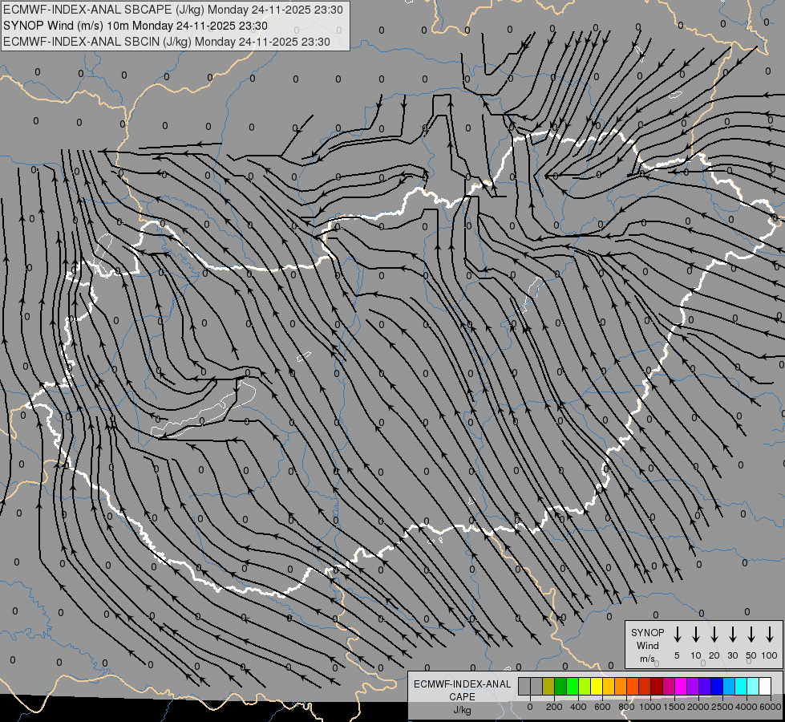785x722 pixels.
Task: Click the SYNOP Wind m/s legend label
Action: 648,645
